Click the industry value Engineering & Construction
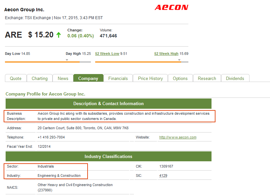Screen dimensions: 270x196 coord(59,176)
